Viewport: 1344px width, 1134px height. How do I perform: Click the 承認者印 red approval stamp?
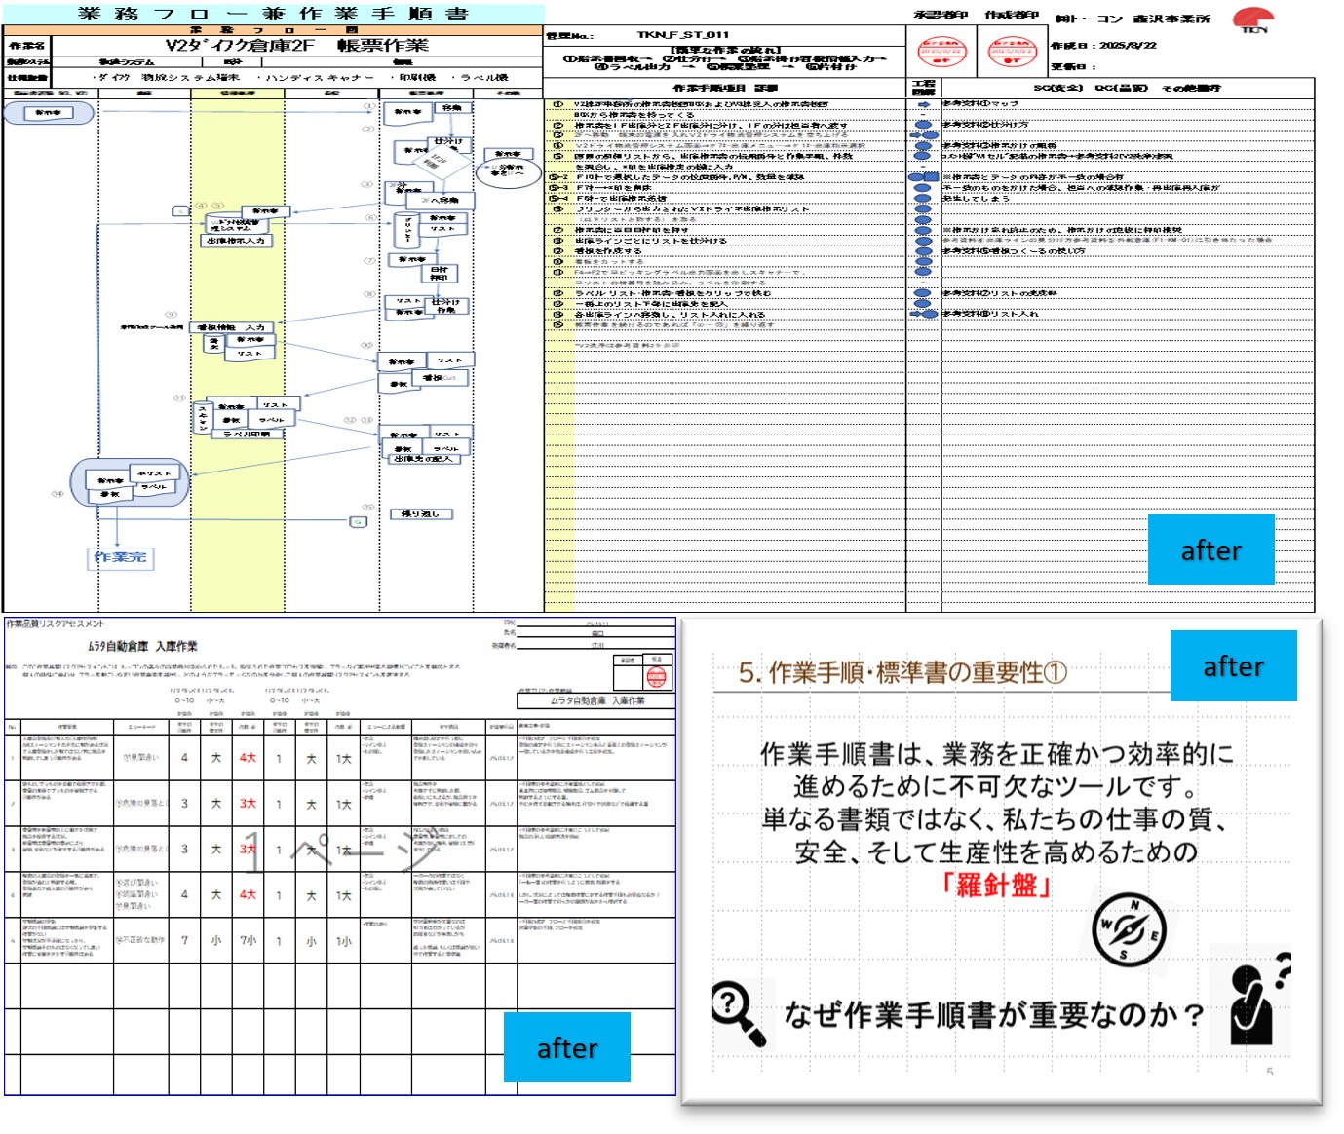pyautogui.click(x=945, y=54)
